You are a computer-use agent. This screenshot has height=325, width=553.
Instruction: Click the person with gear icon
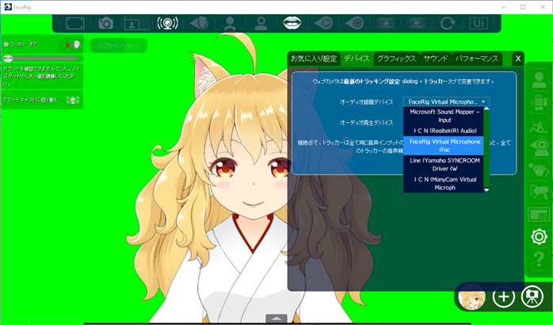pos(261,23)
